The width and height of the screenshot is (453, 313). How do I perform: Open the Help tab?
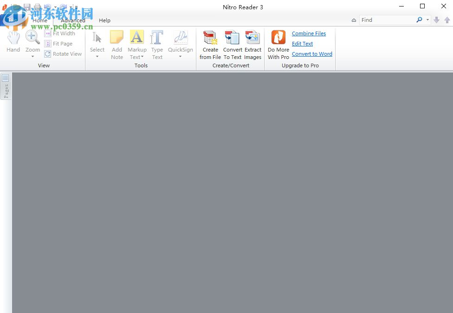tap(104, 20)
